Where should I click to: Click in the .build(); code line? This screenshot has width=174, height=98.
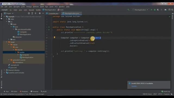click(74, 46)
